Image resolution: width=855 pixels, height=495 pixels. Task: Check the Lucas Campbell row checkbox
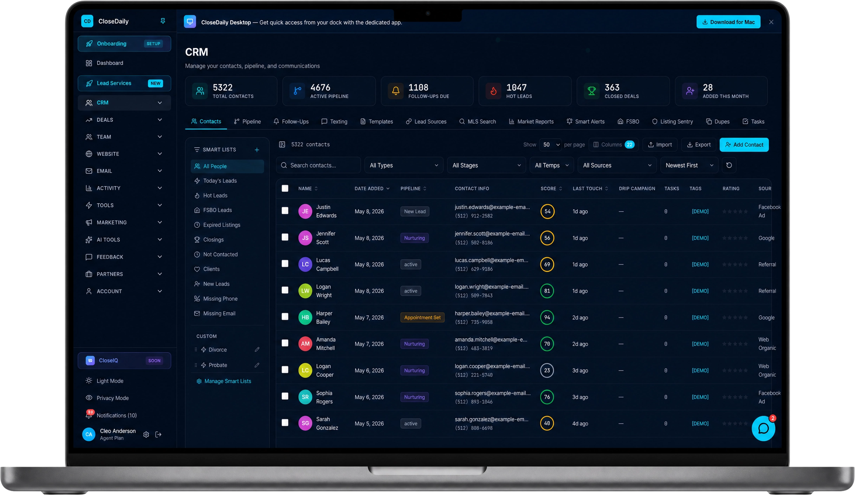[x=285, y=264]
